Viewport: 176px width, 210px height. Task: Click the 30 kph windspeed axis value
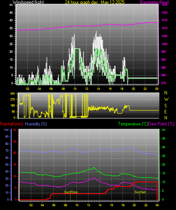click(x=11, y=36)
